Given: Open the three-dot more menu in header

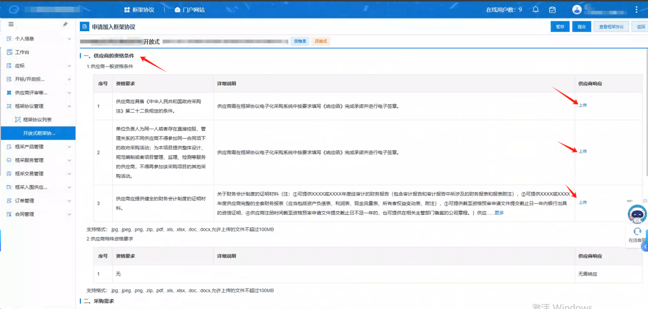Looking at the screenshot, I should click(x=637, y=9).
